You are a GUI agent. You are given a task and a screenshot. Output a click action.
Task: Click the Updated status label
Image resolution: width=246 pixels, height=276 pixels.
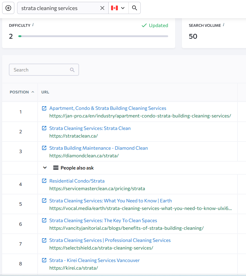pos(155,26)
